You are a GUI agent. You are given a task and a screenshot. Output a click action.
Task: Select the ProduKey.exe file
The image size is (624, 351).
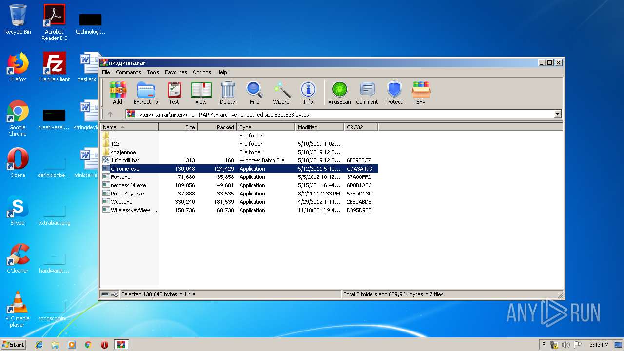coord(239,194)
